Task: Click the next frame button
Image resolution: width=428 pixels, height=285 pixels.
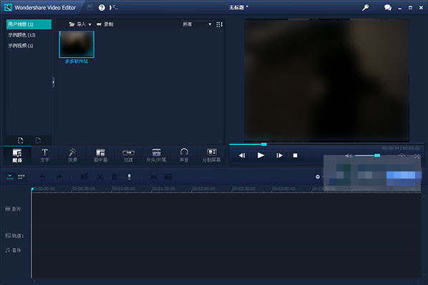Action: [279, 156]
